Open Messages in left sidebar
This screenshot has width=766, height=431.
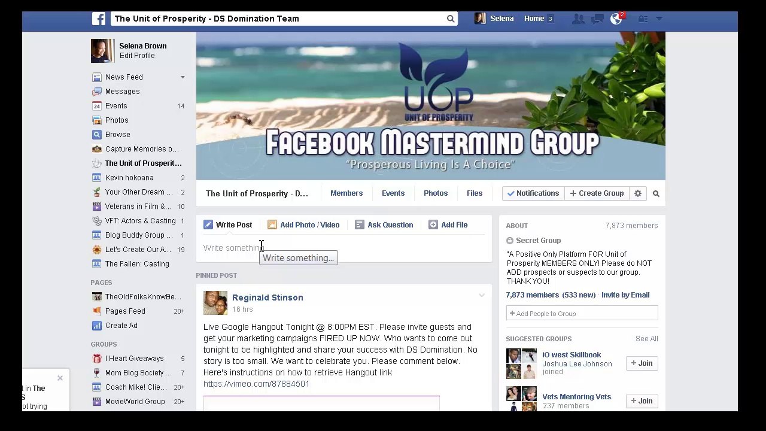pyautogui.click(x=122, y=92)
